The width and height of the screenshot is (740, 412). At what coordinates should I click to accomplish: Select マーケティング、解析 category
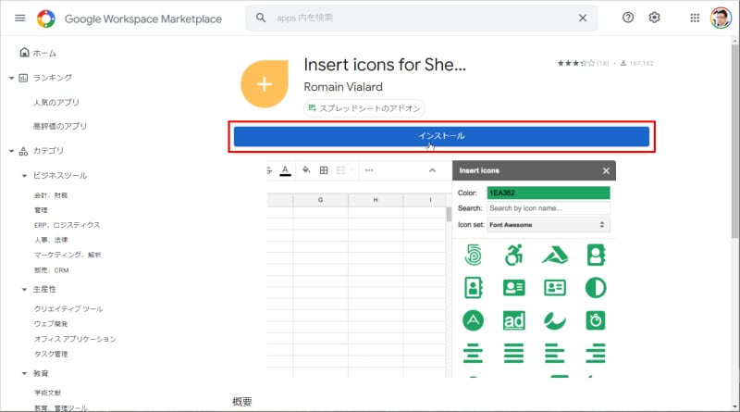68,255
